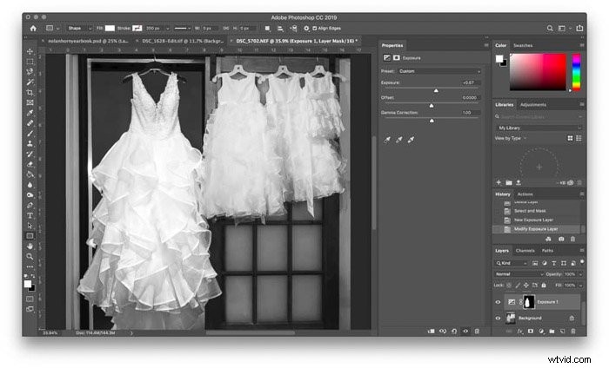Viewport: 609px width, 368px height.
Task: Delete layer with Layers panel trash icon
Action: pos(573,332)
